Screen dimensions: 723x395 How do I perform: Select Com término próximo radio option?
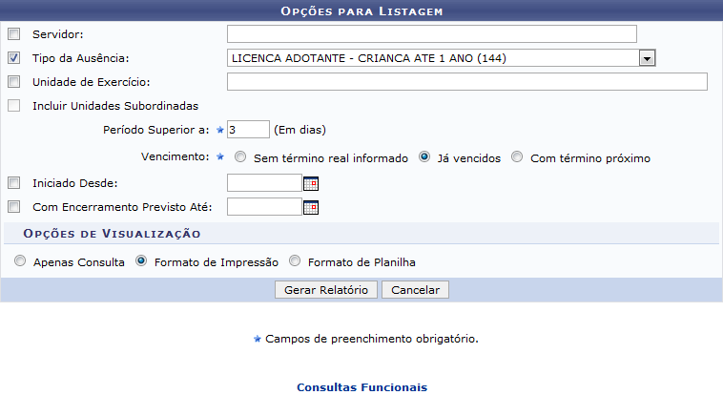pos(517,158)
